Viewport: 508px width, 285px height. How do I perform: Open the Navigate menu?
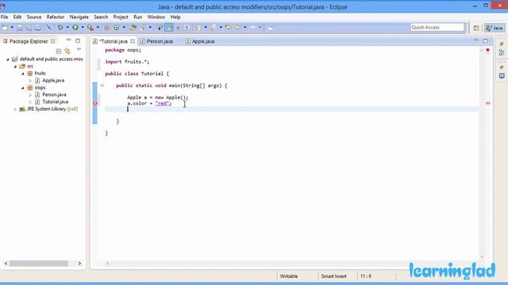coord(79,17)
